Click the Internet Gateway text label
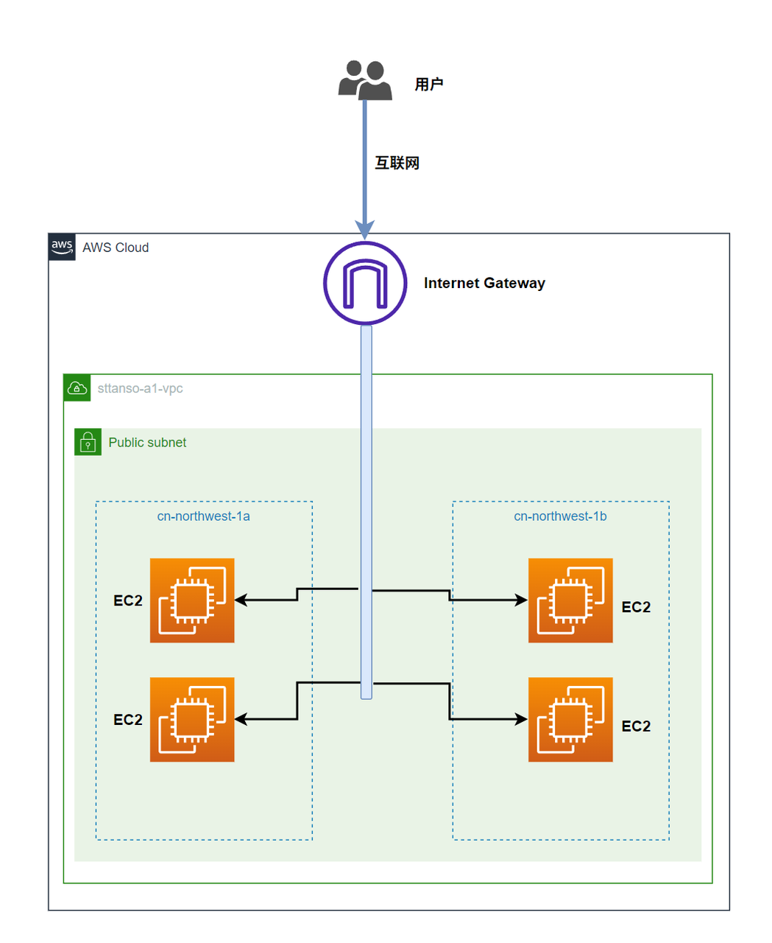The width and height of the screenshot is (772, 943). (484, 284)
